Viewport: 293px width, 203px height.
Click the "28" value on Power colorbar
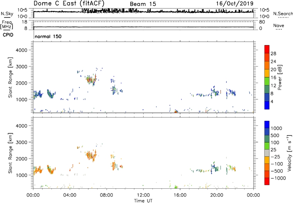(273, 53)
